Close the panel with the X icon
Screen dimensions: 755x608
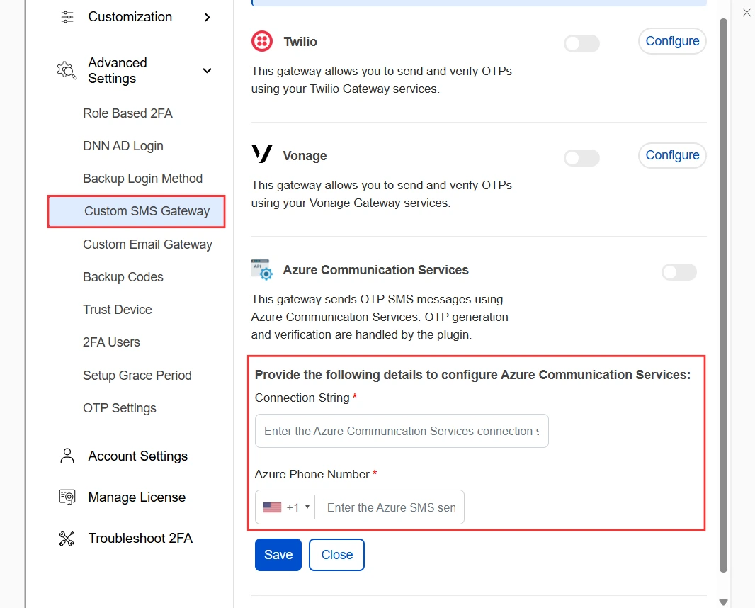click(747, 13)
